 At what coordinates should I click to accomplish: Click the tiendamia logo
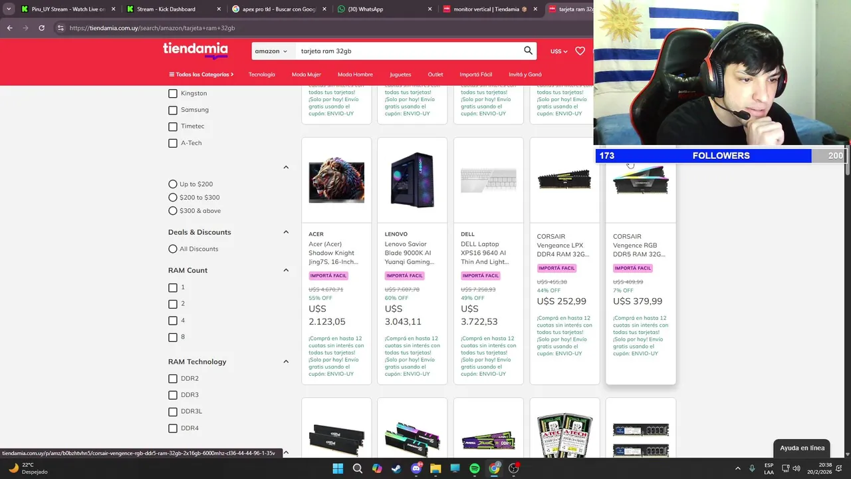pyautogui.click(x=195, y=51)
